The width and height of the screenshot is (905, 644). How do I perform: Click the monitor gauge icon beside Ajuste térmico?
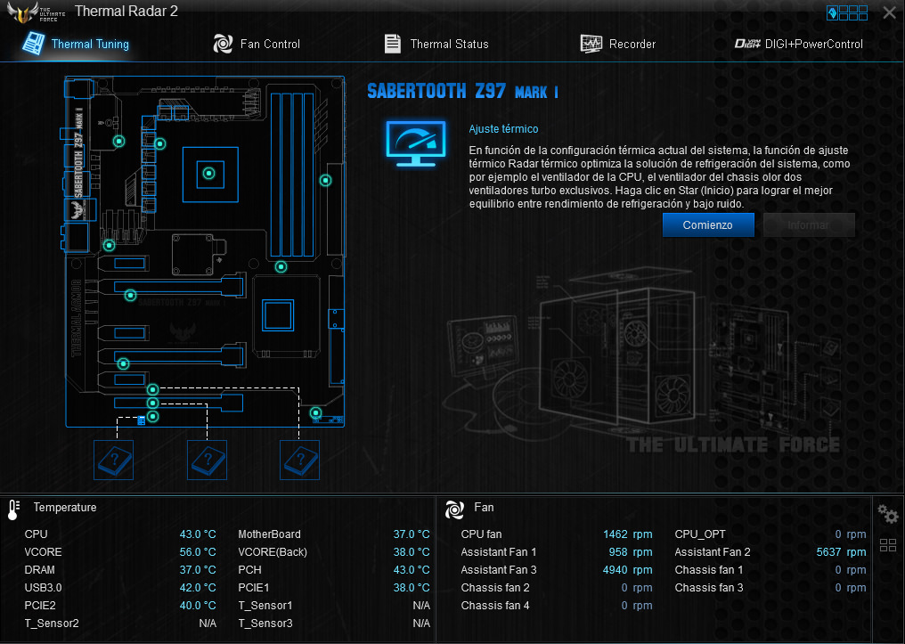pyautogui.click(x=416, y=143)
